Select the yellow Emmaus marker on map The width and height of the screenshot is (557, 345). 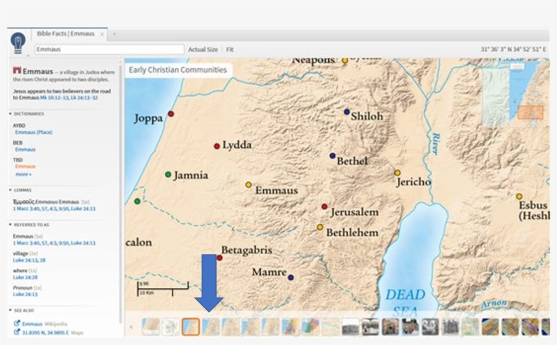tap(249, 185)
